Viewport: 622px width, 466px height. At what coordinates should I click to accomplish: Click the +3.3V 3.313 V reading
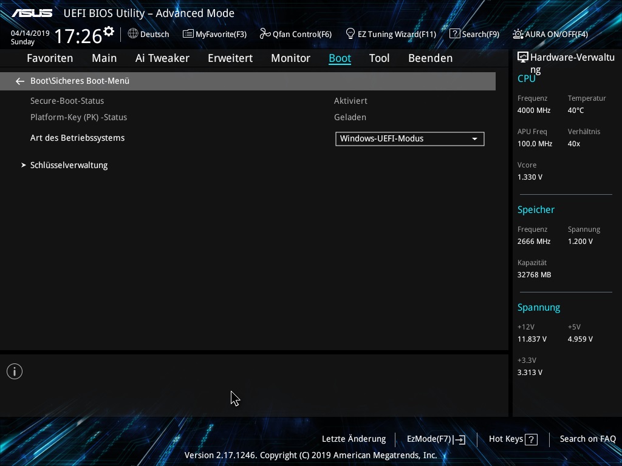pos(530,373)
